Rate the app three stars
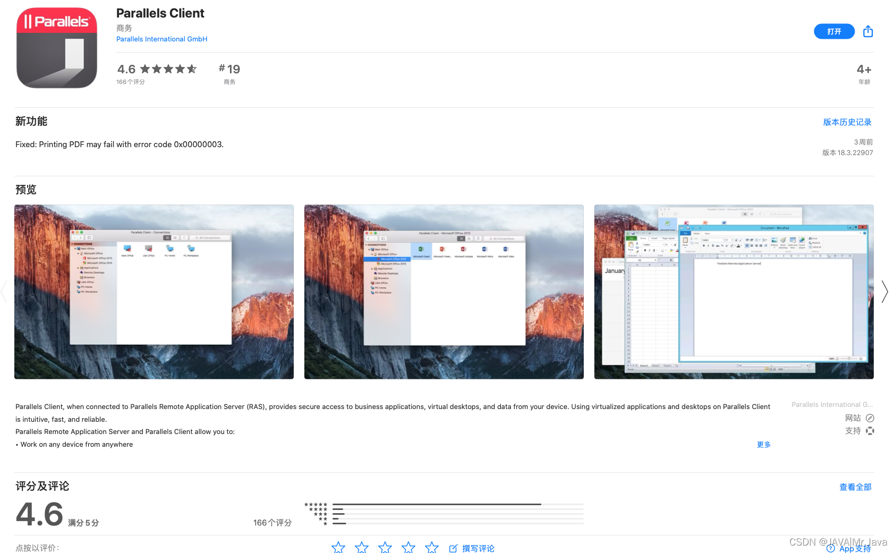895x553 pixels. pyautogui.click(x=385, y=547)
